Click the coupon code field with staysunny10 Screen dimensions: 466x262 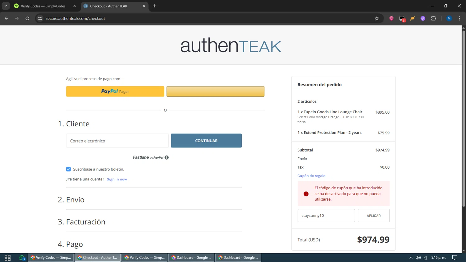tap(326, 215)
